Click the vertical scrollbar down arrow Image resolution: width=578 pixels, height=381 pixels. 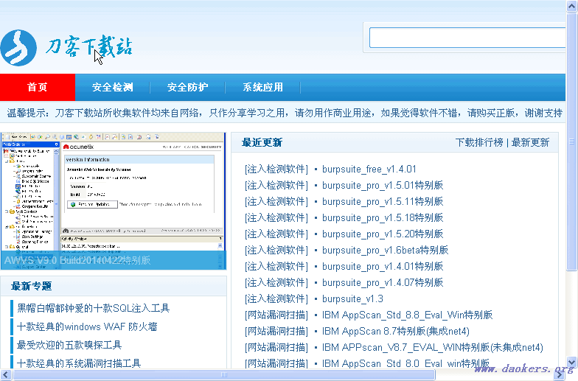pyautogui.click(x=572, y=363)
